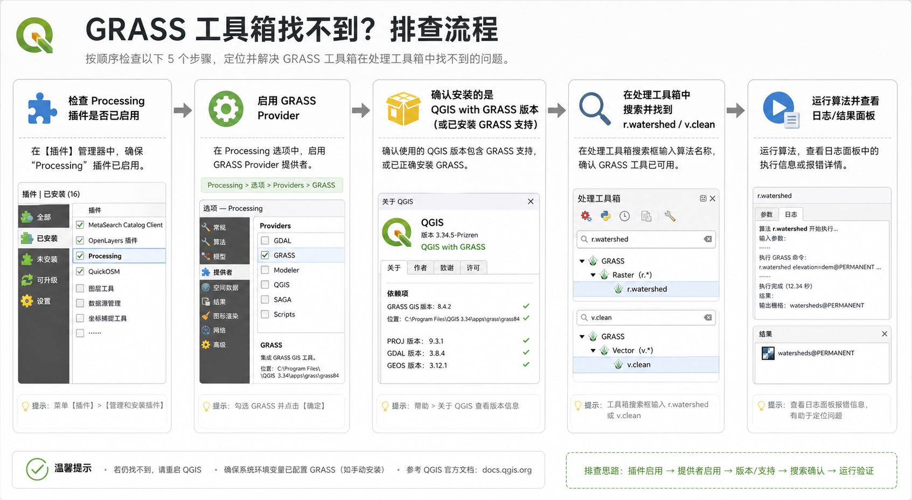Close the 关于 QGIS dialog
912x500 pixels.
[531, 201]
